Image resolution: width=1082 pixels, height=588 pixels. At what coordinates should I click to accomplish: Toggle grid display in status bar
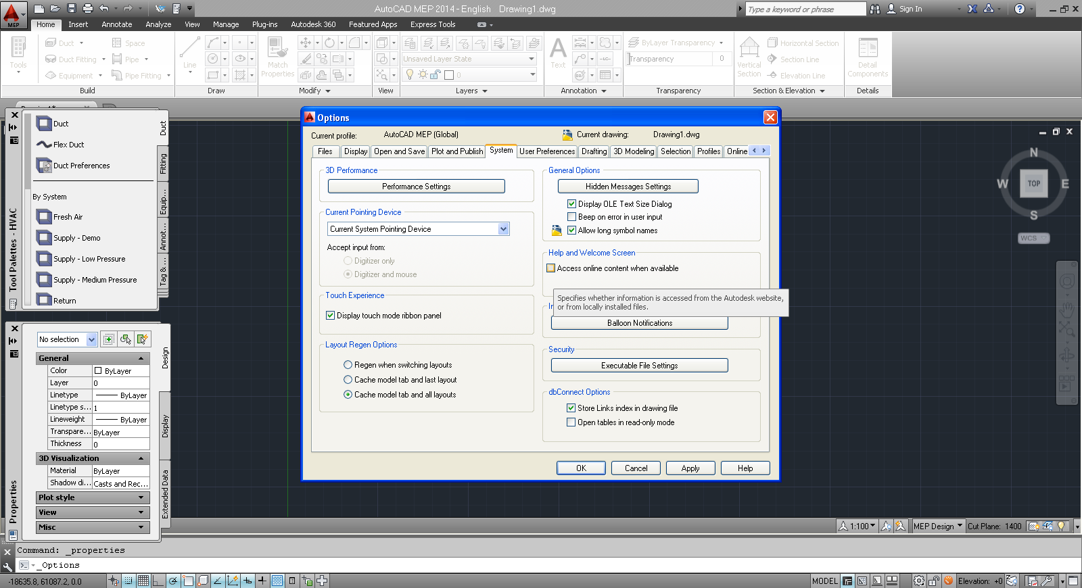(x=143, y=581)
